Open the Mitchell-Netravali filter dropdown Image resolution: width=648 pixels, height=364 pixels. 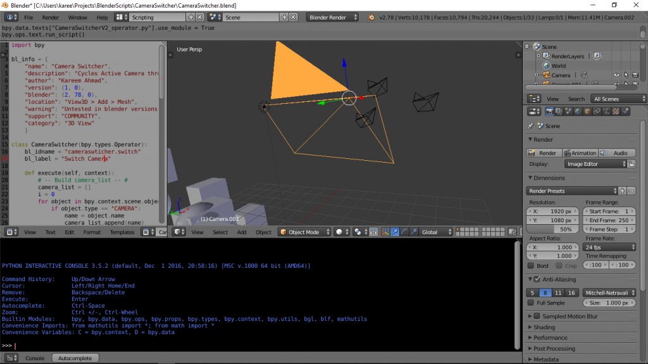click(x=609, y=293)
